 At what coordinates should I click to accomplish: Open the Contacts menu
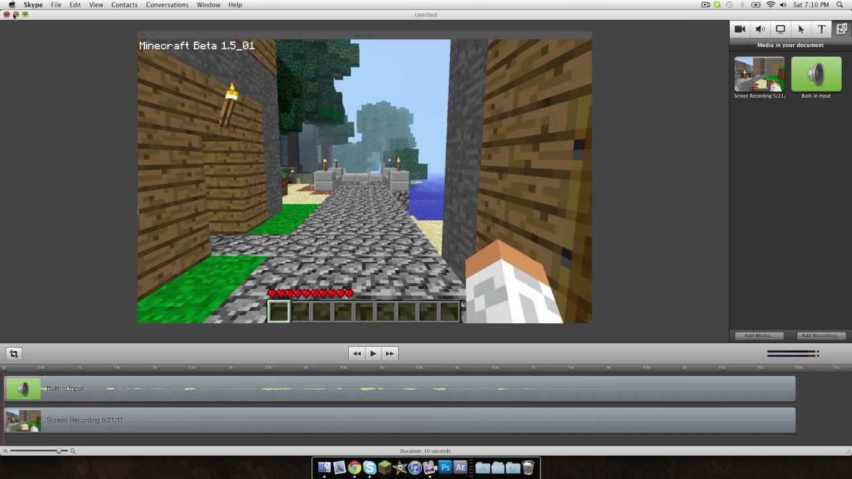[x=124, y=5]
